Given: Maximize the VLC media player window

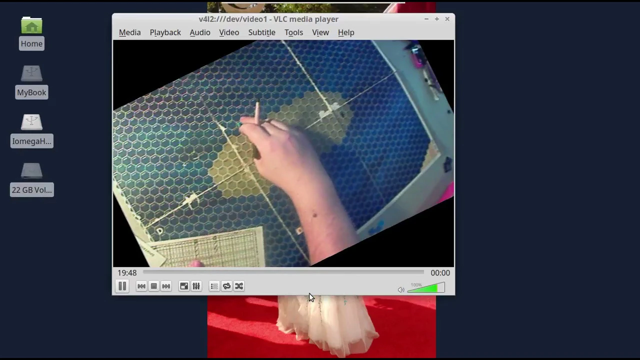Looking at the screenshot, I should (436, 19).
